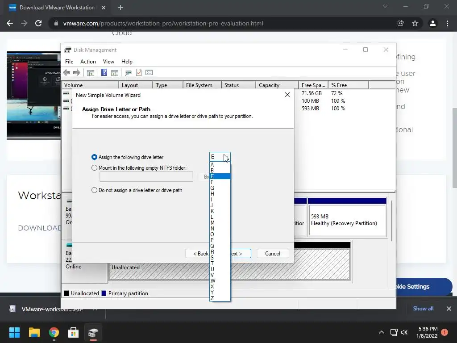Open Windows Start menu
Screen dimensions: 457x343
[x=14, y=332]
